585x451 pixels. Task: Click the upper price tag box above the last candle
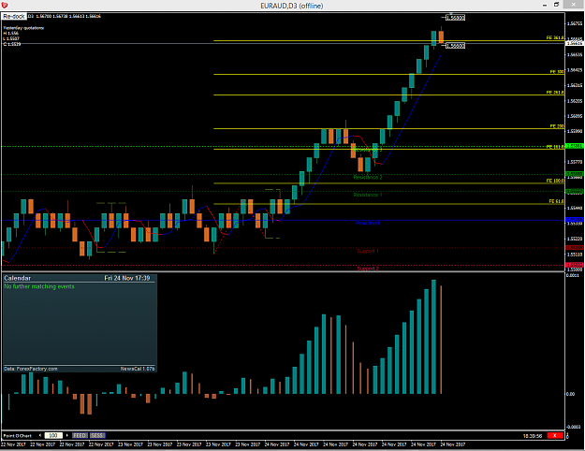coord(456,18)
